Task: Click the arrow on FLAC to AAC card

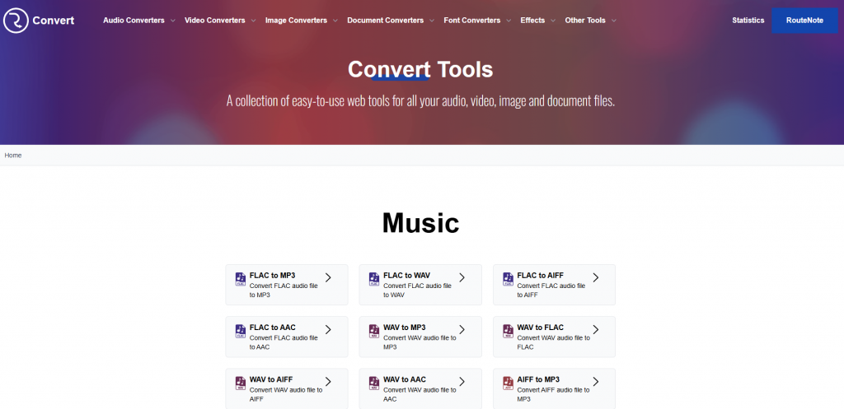Action: point(328,330)
